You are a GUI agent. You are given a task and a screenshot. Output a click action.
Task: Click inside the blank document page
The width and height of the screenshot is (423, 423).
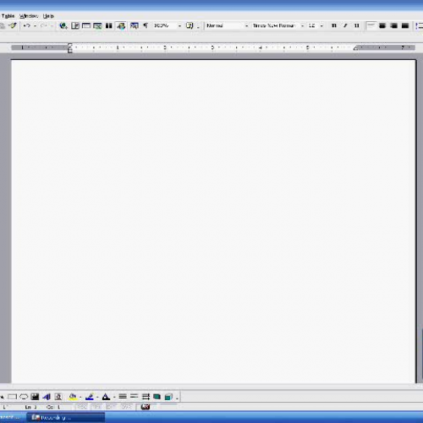(213, 222)
